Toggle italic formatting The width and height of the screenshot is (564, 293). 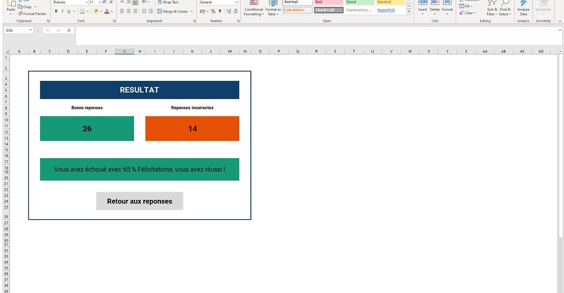pos(62,12)
